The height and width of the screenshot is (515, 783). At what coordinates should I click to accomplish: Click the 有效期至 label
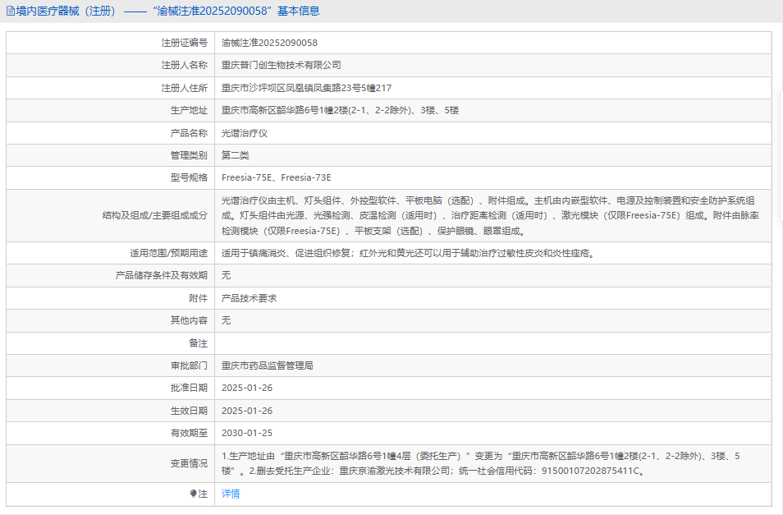[189, 433]
